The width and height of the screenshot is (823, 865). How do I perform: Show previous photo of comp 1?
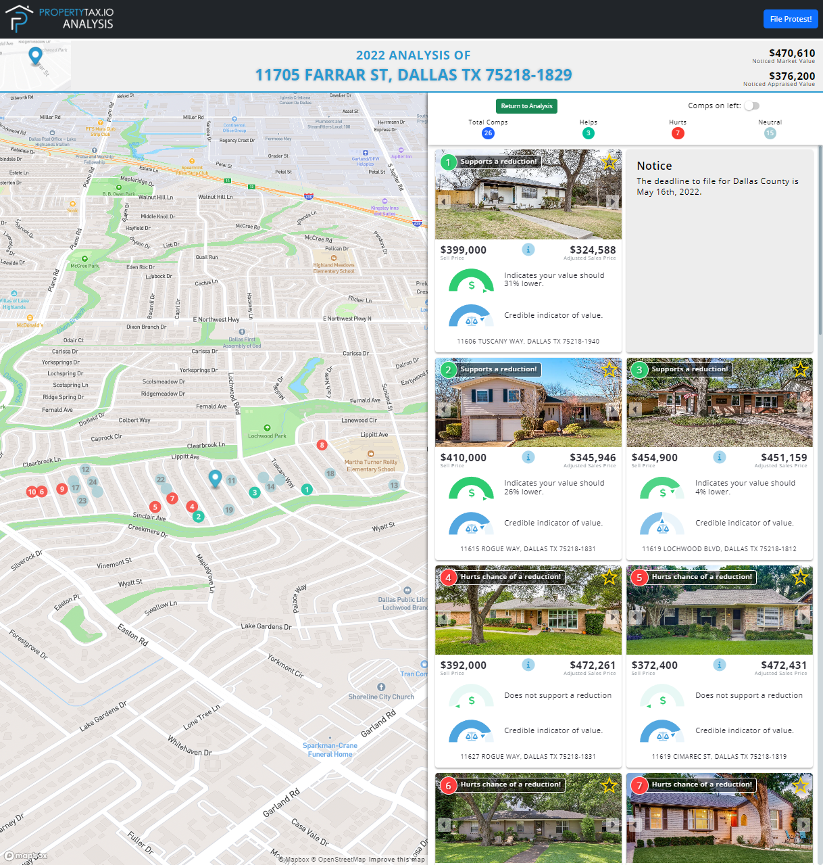point(444,202)
